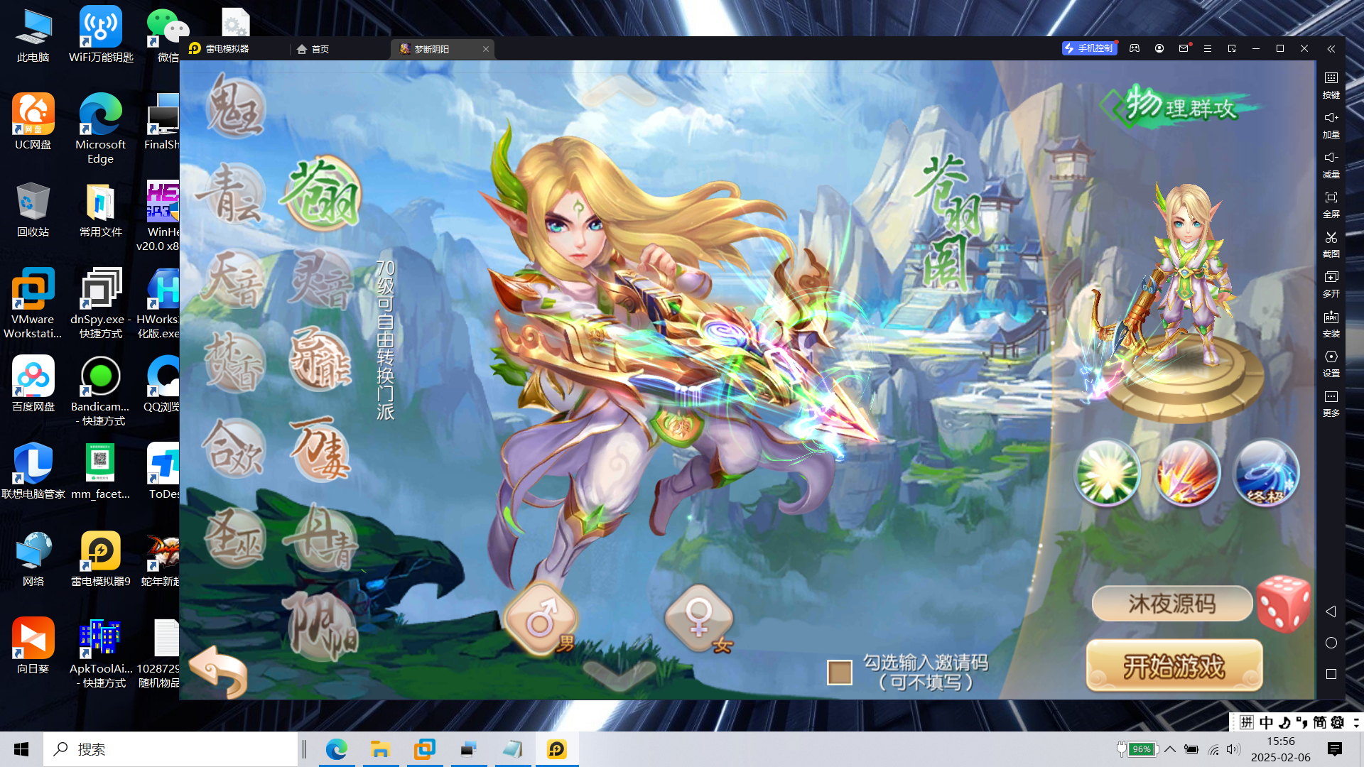Open the emulator hamburger menu
This screenshot has width=1364, height=767.
point(1207,49)
